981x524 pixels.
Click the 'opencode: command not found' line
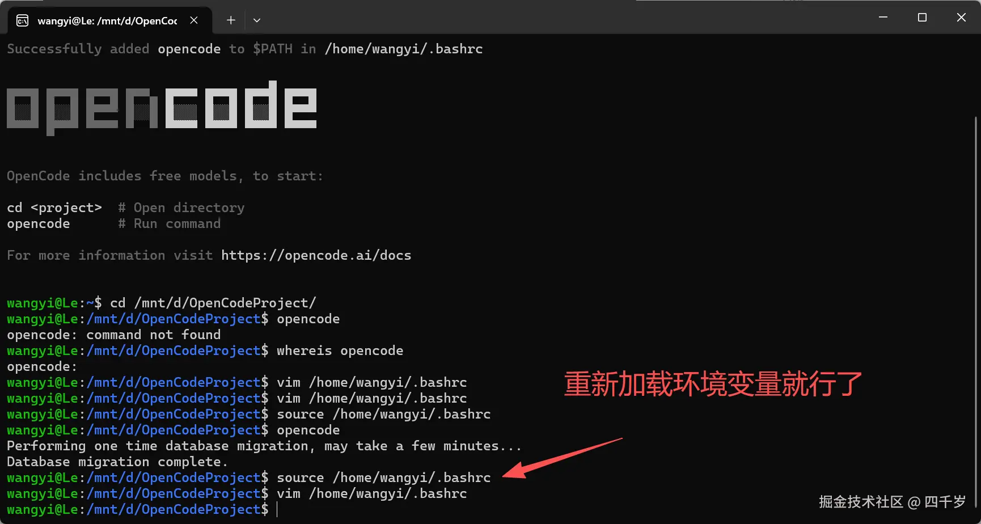click(x=113, y=335)
